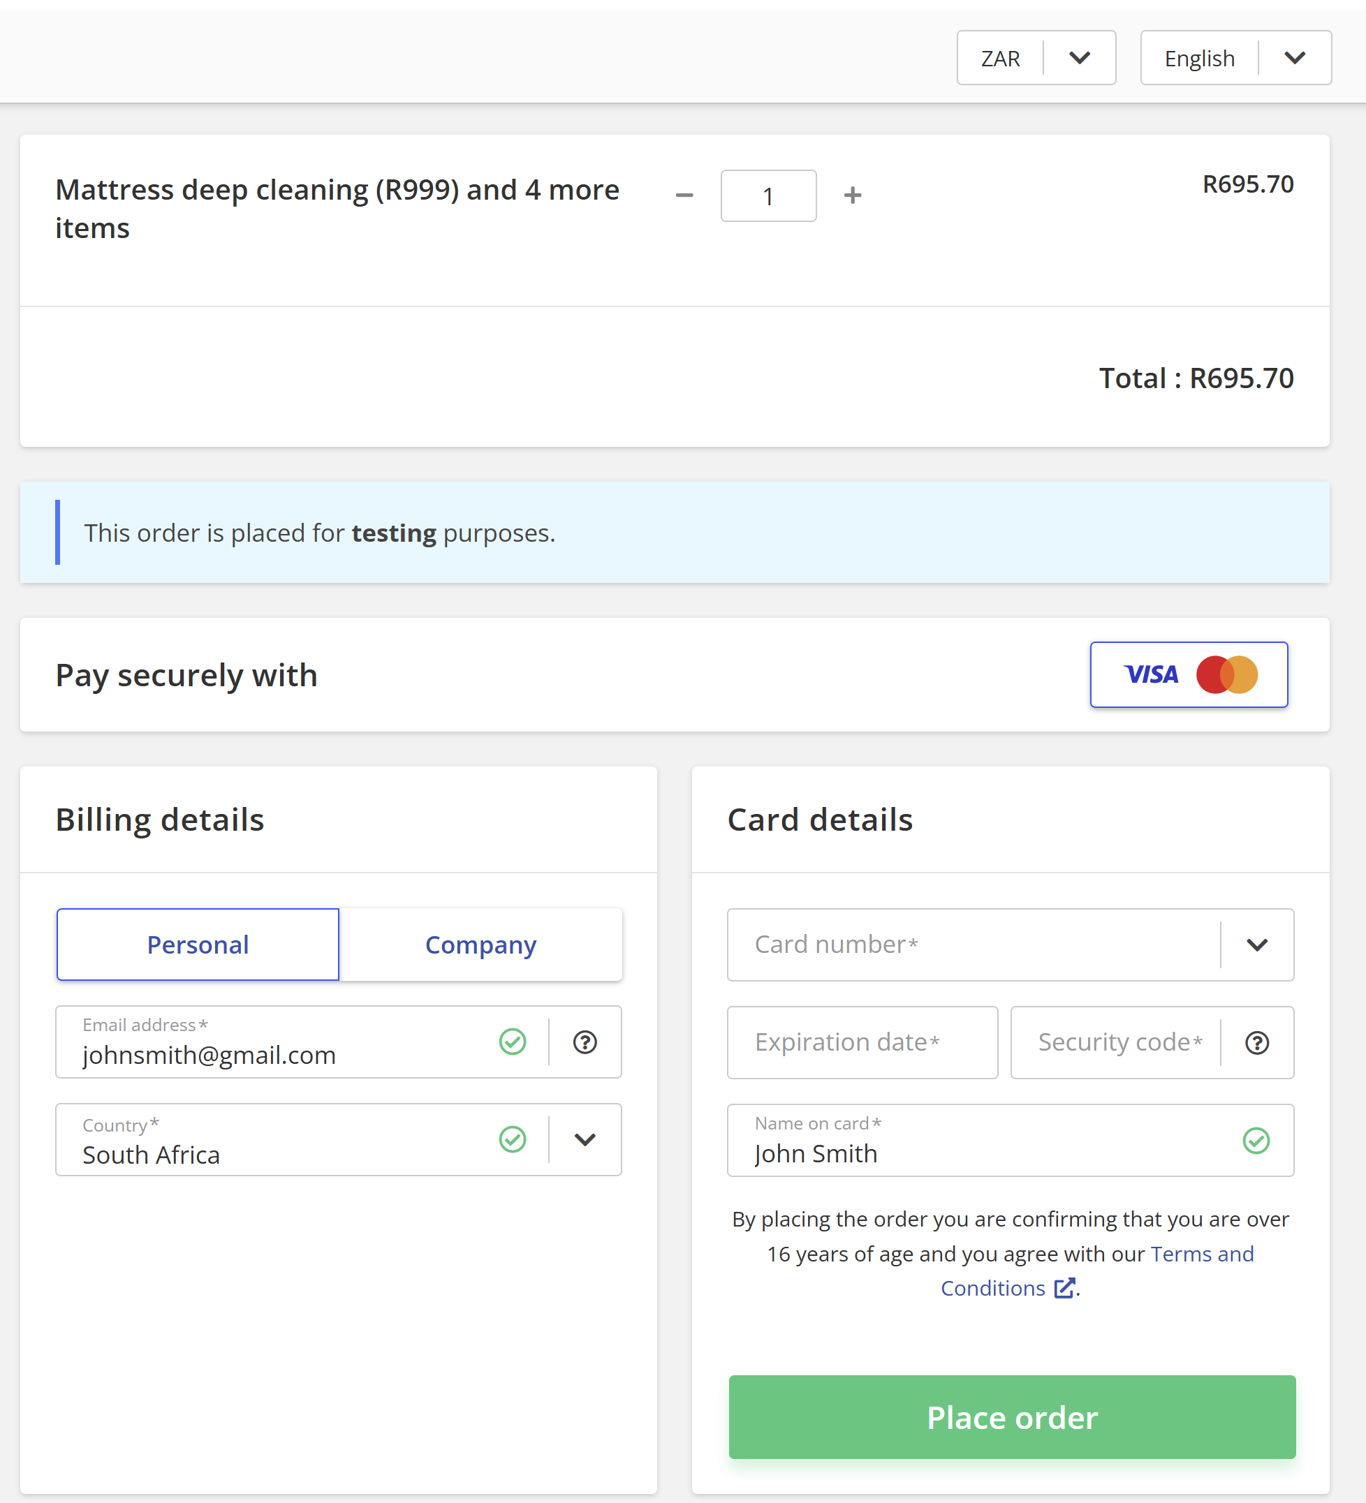This screenshot has width=1366, height=1503.
Task: Select the Personal billing type
Action: pyautogui.click(x=198, y=945)
